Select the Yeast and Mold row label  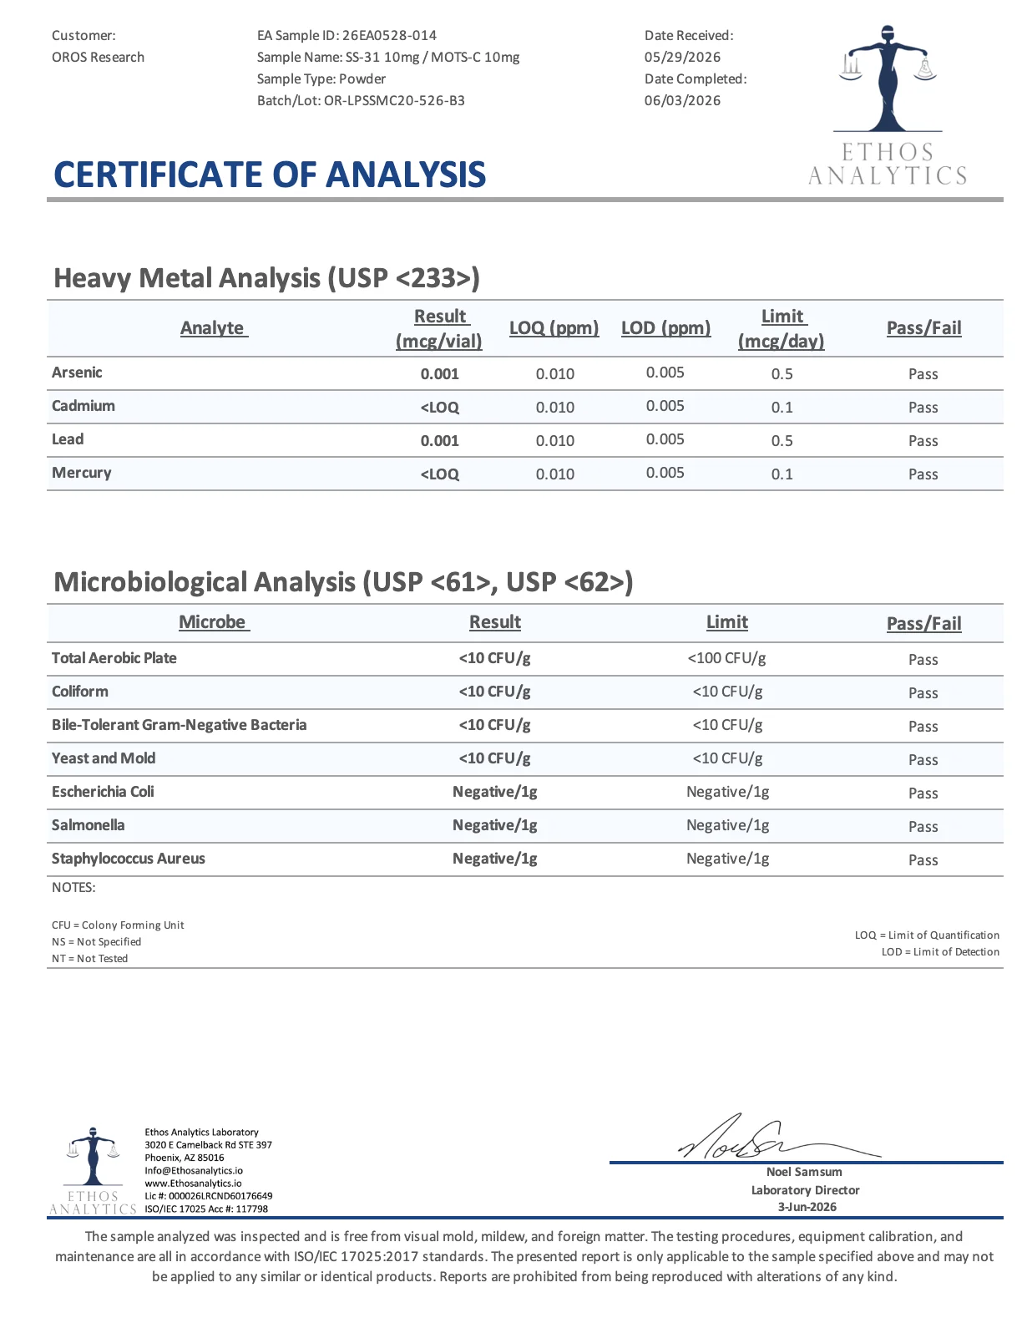coord(104,758)
